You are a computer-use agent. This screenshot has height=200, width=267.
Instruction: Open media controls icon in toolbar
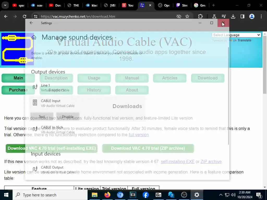223,16
